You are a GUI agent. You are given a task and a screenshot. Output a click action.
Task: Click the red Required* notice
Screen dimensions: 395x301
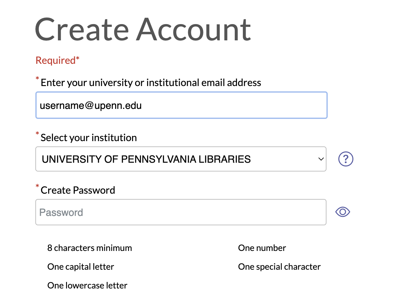pos(58,60)
